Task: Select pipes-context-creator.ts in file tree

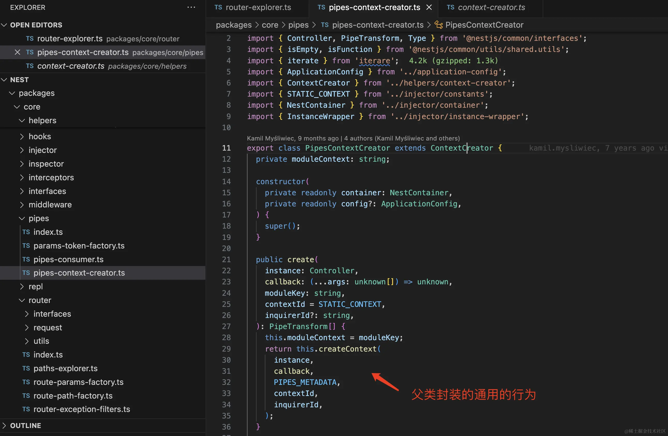Action: (x=103, y=273)
